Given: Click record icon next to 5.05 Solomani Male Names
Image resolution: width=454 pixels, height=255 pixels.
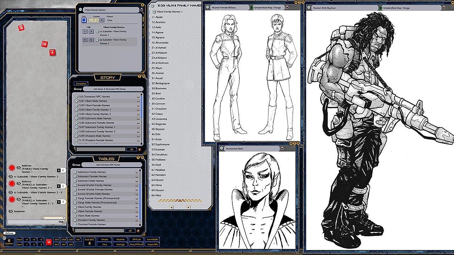Looking at the screenshot, I should click(138, 118).
